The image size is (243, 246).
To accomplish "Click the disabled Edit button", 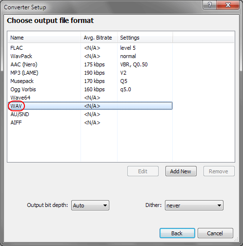I will [x=143, y=171].
